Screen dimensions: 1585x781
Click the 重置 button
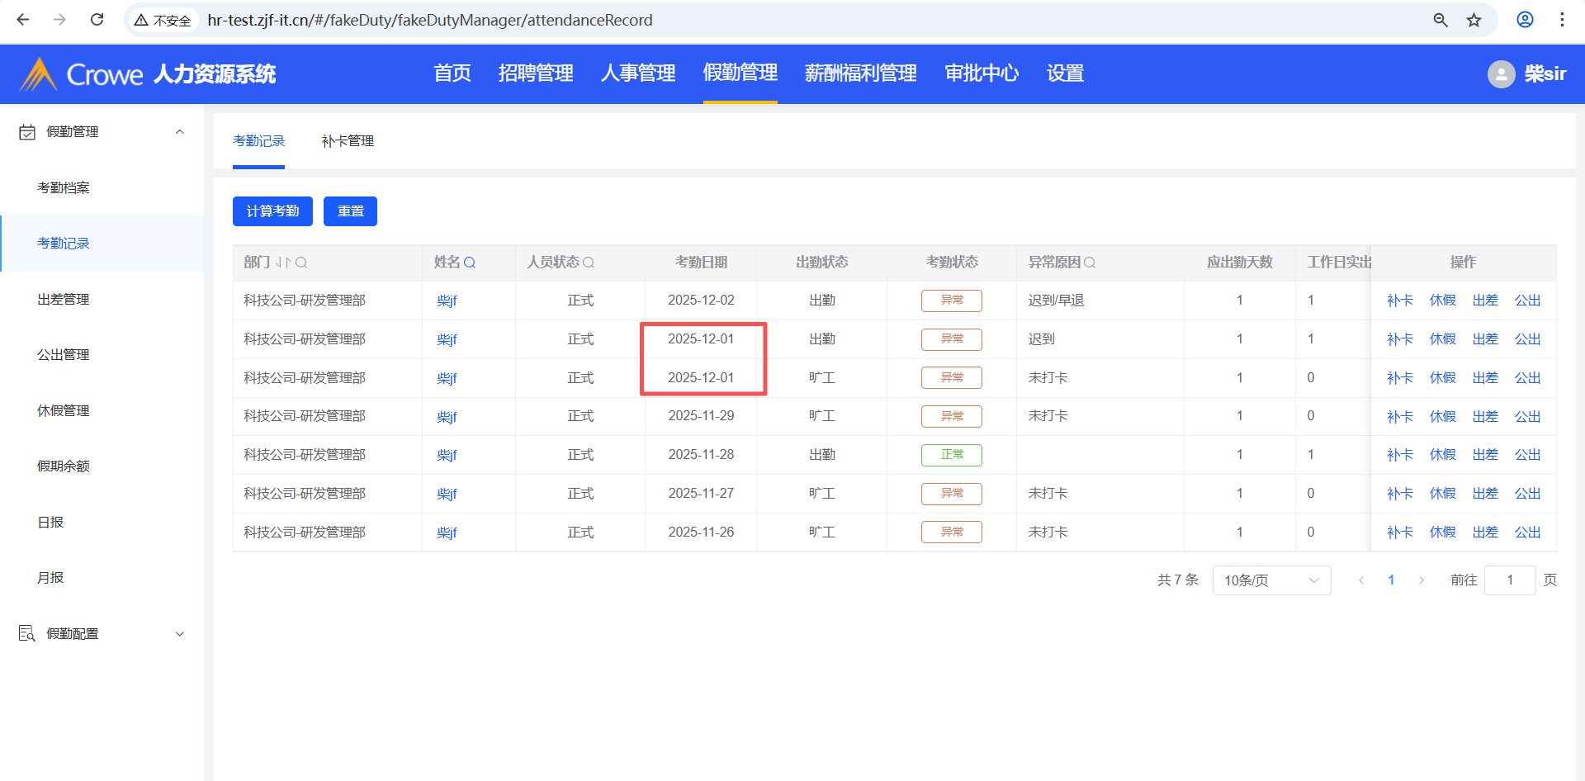pos(350,211)
